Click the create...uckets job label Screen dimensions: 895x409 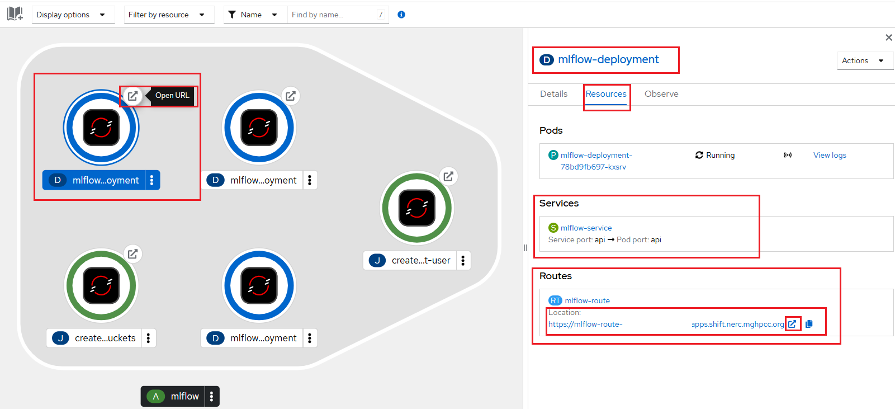[94, 338]
